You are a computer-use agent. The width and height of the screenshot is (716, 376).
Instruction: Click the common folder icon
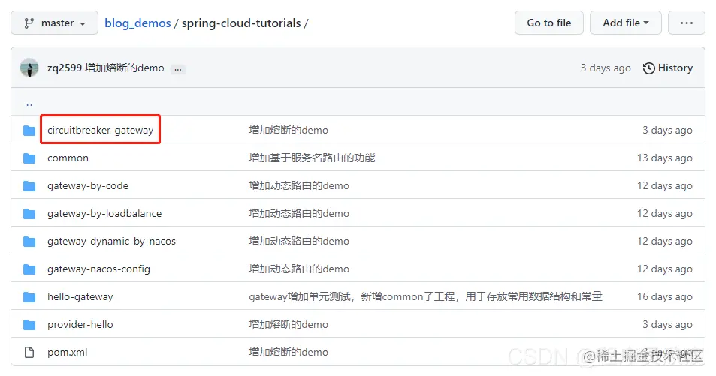pos(29,158)
